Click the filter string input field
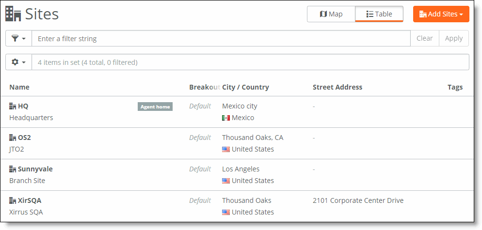Image resolution: width=482 pixels, height=230 pixels. point(221,38)
